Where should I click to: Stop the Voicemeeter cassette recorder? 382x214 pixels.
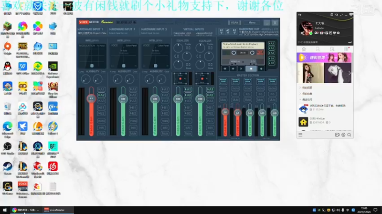[251, 68]
